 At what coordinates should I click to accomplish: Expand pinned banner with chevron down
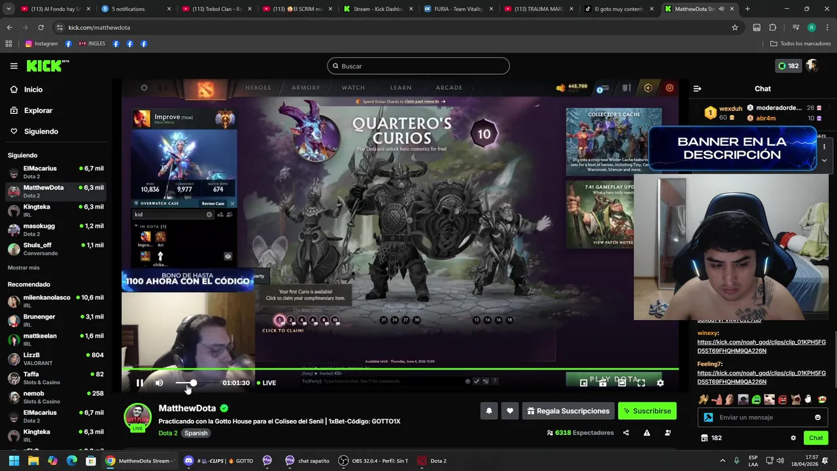[824, 160]
